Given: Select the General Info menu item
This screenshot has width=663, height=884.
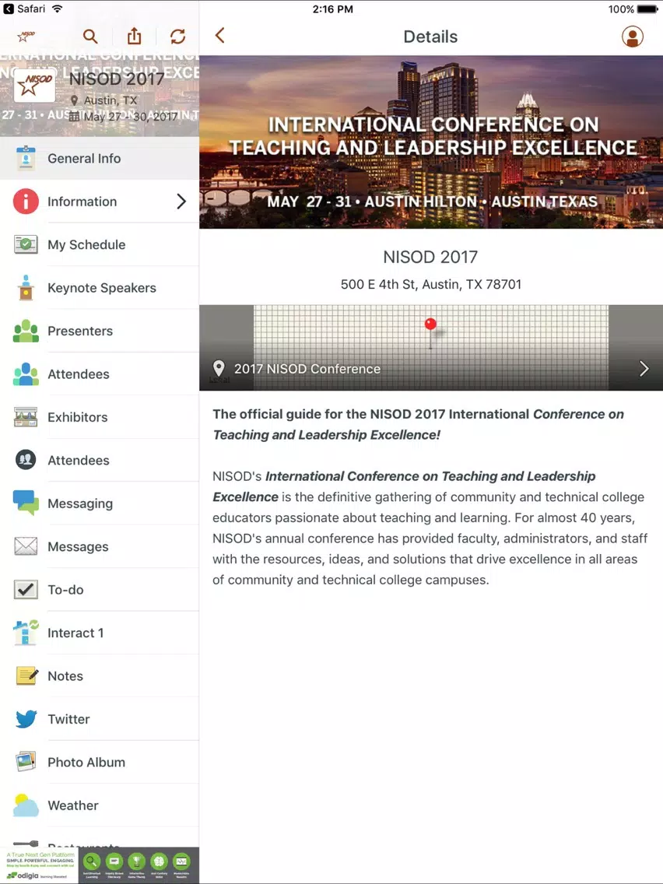Looking at the screenshot, I should (100, 159).
